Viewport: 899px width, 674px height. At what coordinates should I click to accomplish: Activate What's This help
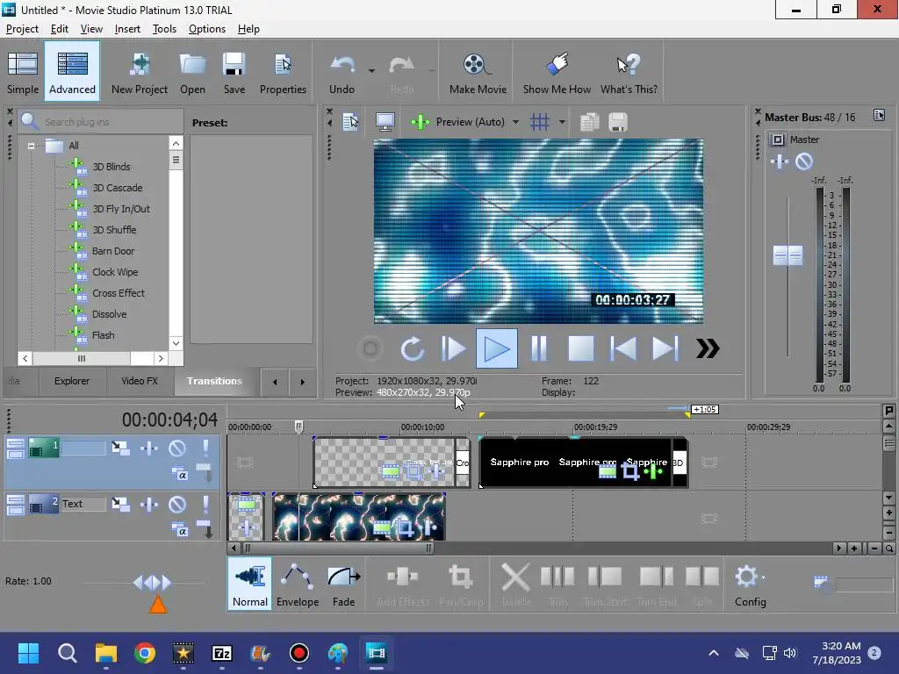(629, 72)
